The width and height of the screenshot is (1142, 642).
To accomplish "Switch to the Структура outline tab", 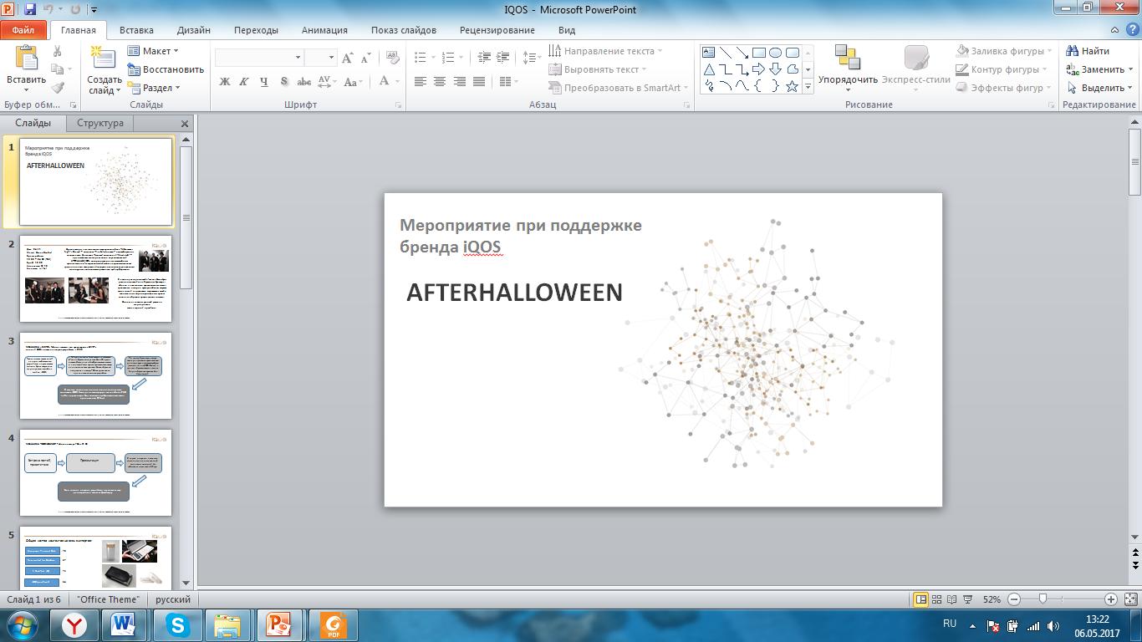I will point(100,123).
